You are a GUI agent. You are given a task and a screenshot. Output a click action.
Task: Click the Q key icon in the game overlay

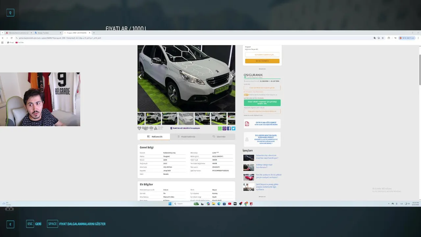(10, 13)
